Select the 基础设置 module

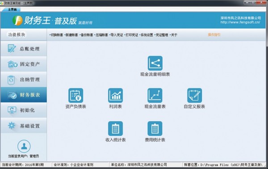(24, 126)
